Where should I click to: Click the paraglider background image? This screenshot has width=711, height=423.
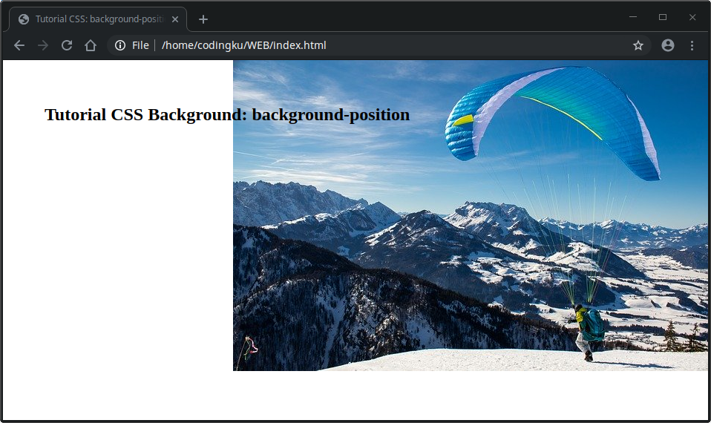(471, 216)
